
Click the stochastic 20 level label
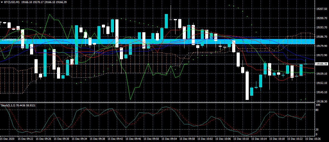tap(317, 129)
